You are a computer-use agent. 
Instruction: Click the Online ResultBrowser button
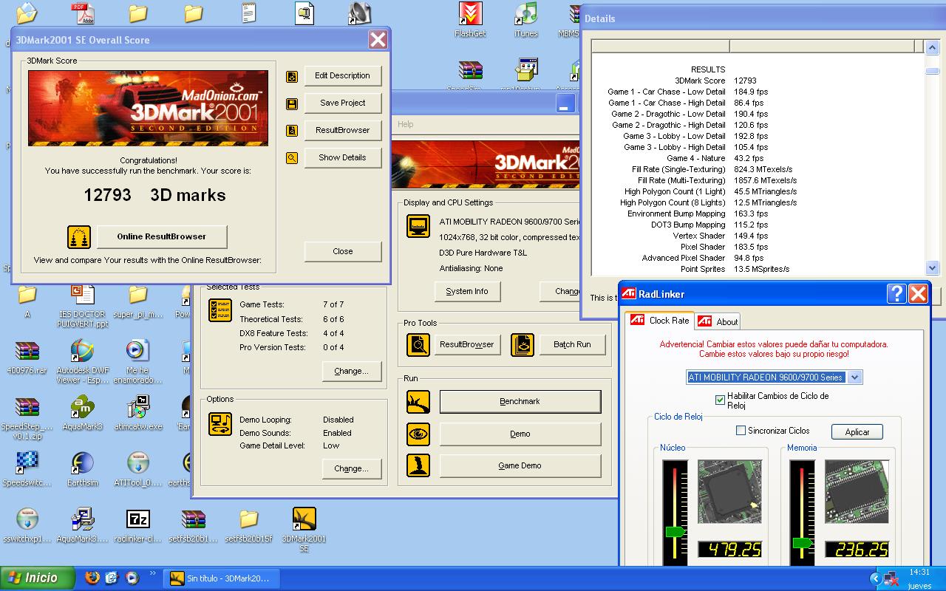[x=162, y=237]
